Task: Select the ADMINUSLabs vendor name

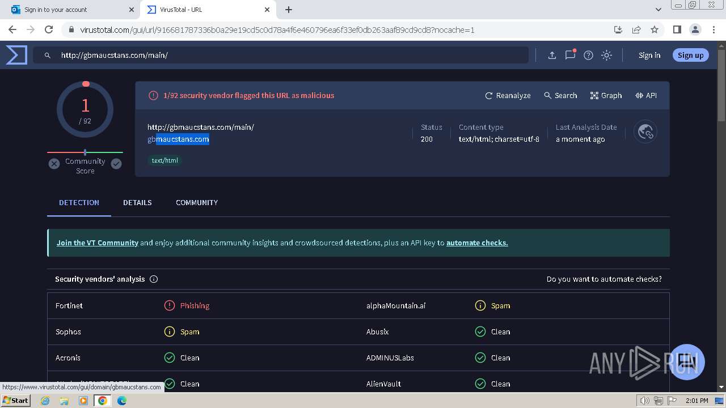Action: click(x=390, y=358)
